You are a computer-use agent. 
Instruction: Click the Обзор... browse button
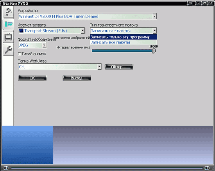click(119, 67)
